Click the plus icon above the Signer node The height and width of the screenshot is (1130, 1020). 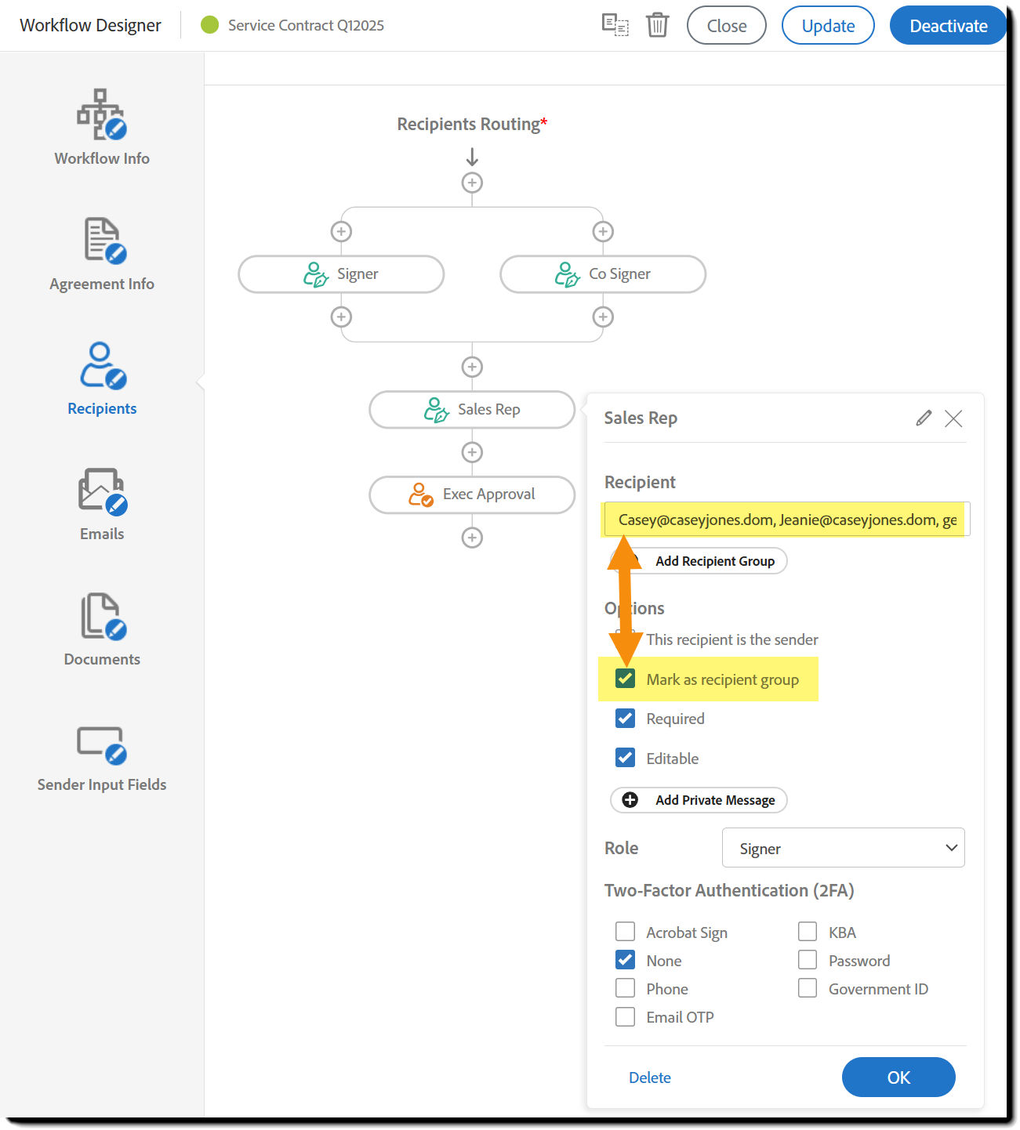coord(340,230)
